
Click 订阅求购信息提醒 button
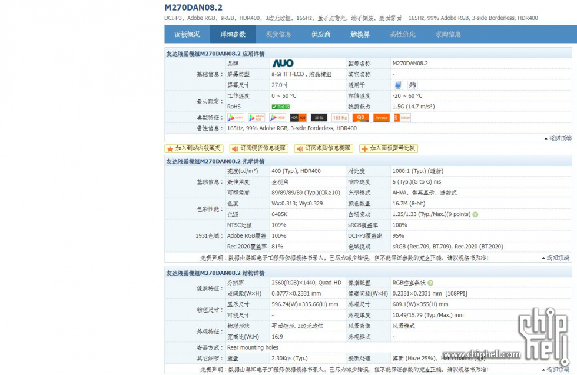(x=324, y=148)
